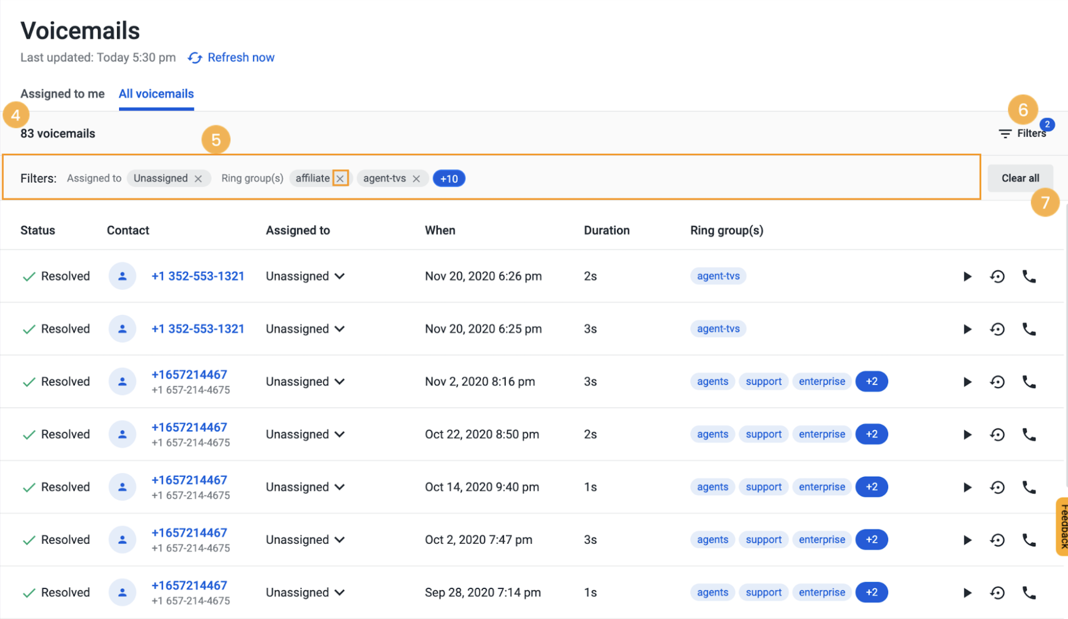Viewport: 1068px width, 619px height.
Task: Clear all active filters
Action: 1020,178
